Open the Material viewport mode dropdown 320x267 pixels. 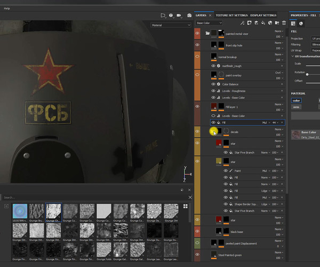point(171,25)
